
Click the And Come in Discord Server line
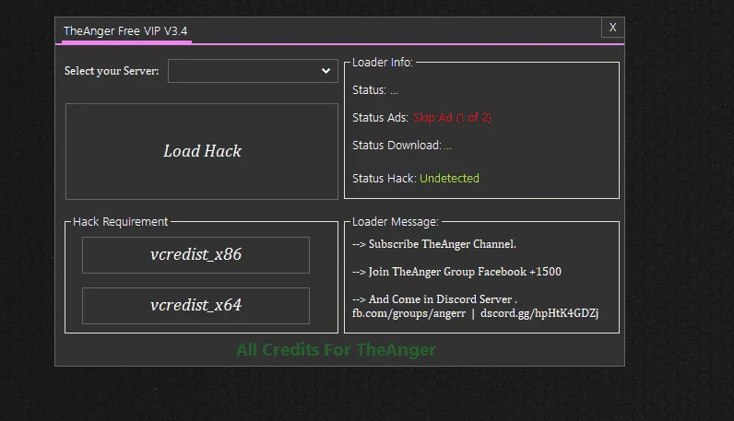coord(434,299)
